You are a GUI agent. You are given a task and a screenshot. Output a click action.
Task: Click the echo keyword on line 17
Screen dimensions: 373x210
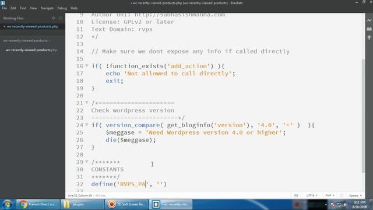112,73
